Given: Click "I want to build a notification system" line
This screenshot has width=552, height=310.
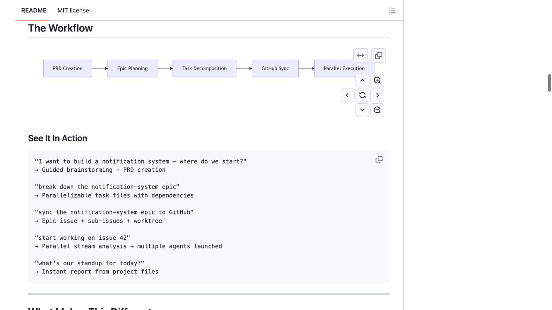Looking at the screenshot, I should tap(141, 161).
